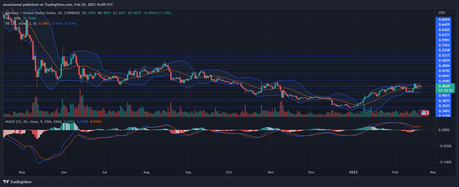Click the 0.3633 price level label
Viewport: 459px width, 187px height.
pyautogui.click(x=444, y=106)
